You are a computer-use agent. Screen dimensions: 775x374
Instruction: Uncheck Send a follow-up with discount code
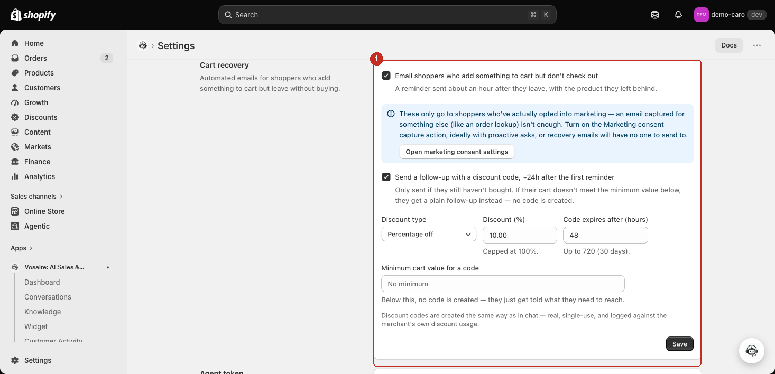coord(386,177)
